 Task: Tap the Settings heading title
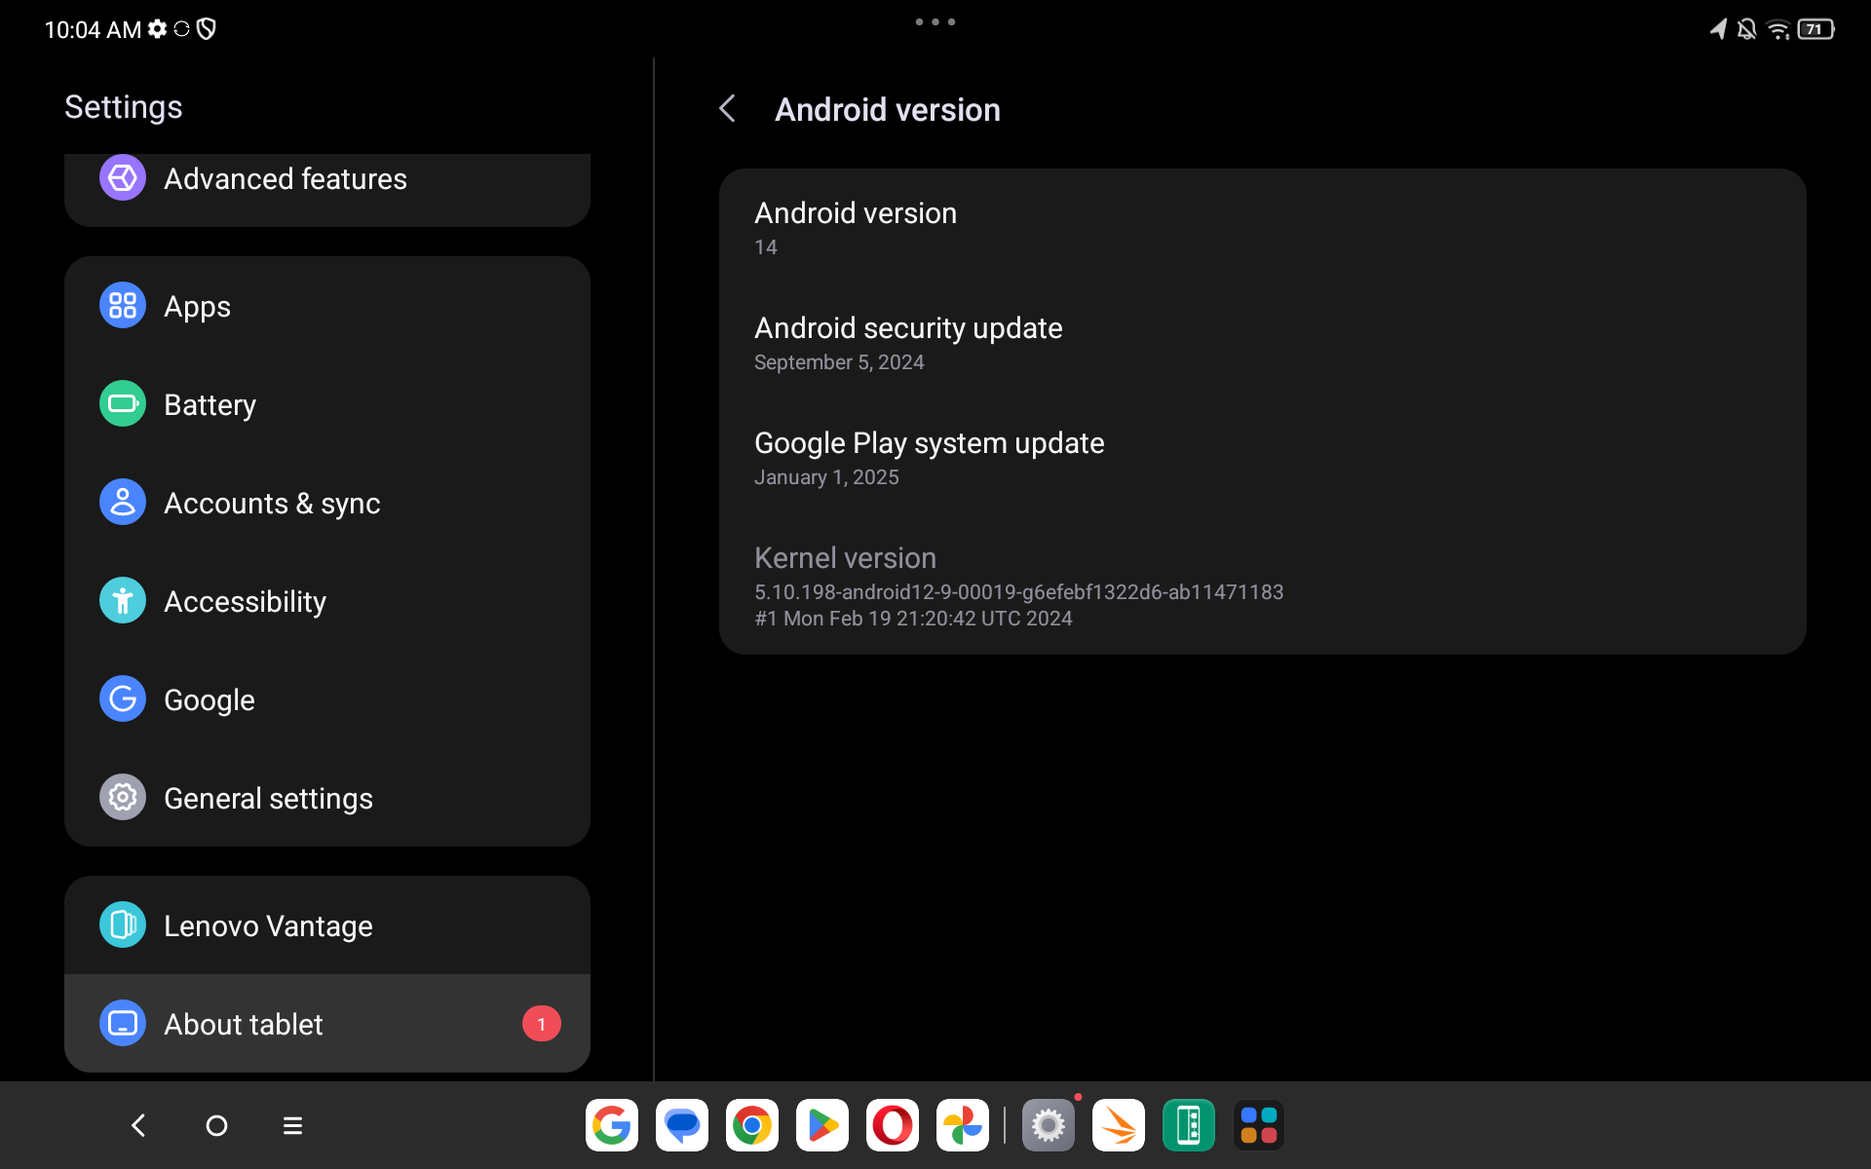click(124, 107)
